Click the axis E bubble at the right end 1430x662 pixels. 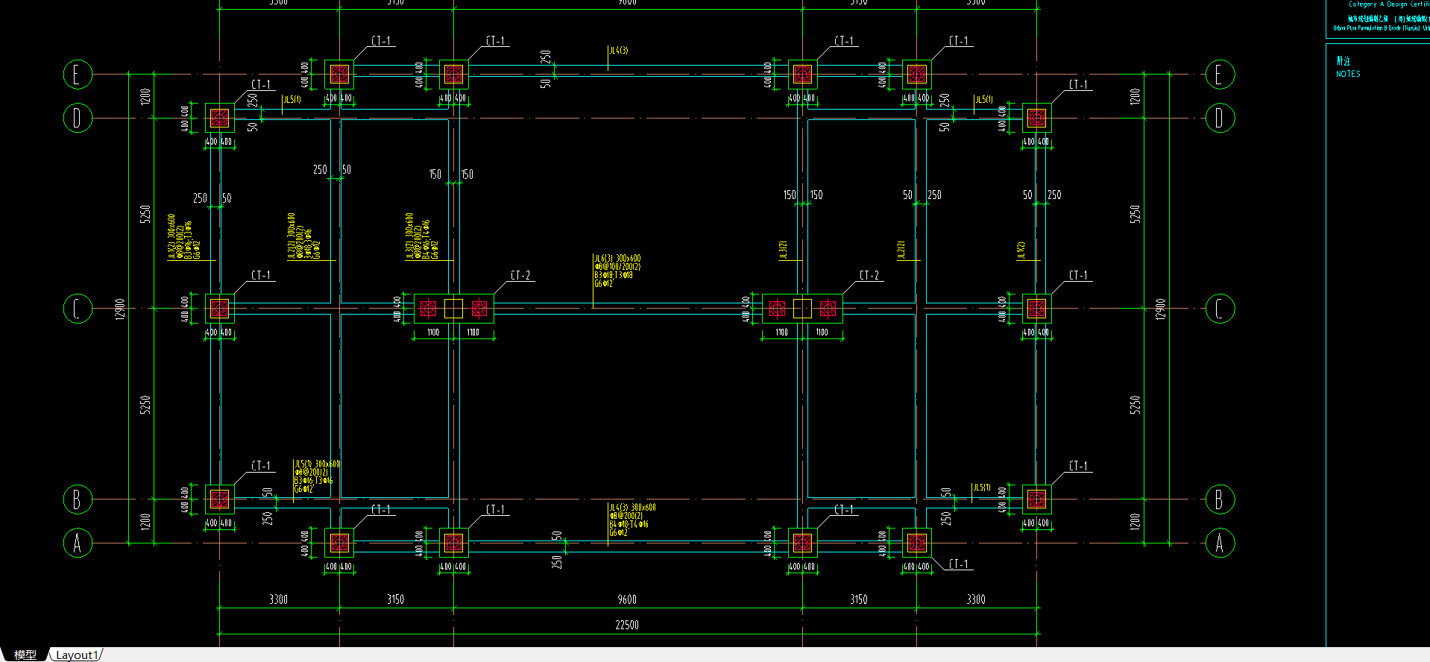pos(1220,75)
